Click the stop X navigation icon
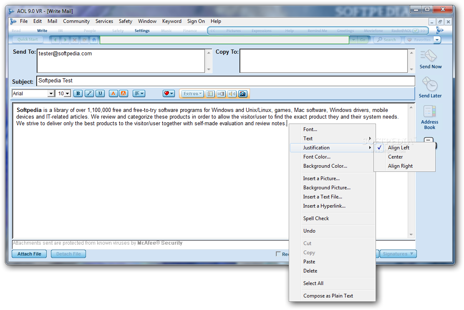Image resolution: width=464 pixels, height=310 pixels. pos(75,40)
